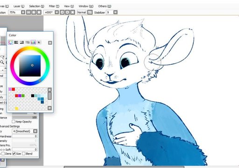Image resolution: width=239 pixels, height=168 pixels.
Task: Pick the black swatch in the palette
Action: 33,95
